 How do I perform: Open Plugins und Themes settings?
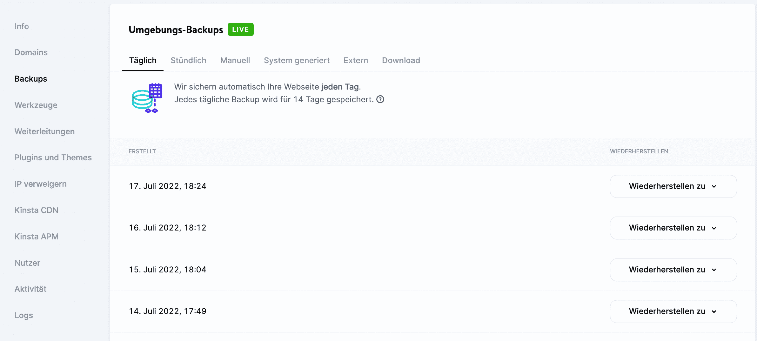(53, 157)
